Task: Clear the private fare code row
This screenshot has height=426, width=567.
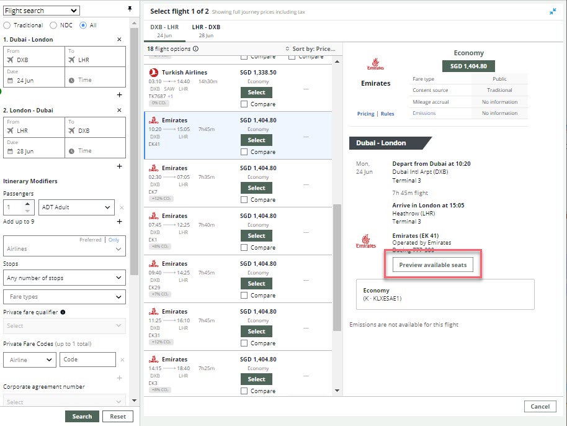Action: (122, 360)
